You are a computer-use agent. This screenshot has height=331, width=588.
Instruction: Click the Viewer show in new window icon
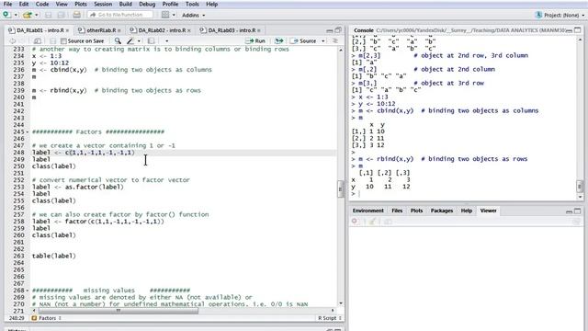coord(388,222)
